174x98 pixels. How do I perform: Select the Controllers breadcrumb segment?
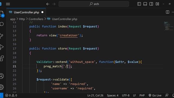point(36,19)
